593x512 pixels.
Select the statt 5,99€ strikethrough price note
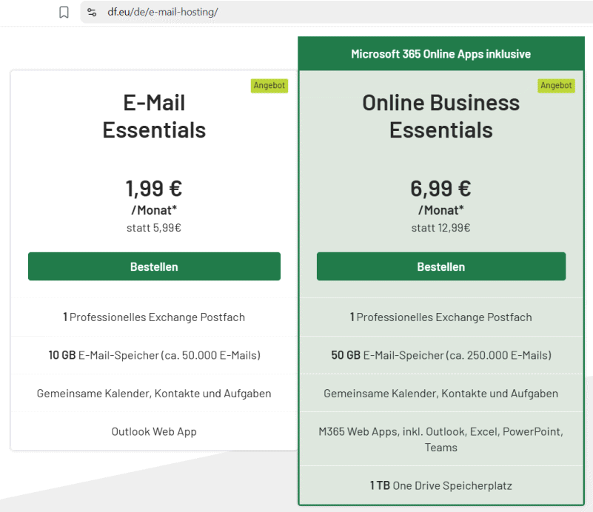pyautogui.click(x=154, y=228)
